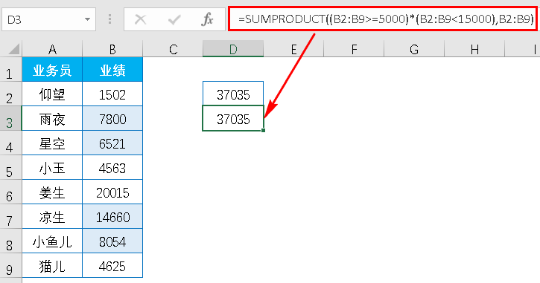Select the cell containing 小玉
Viewport: 540px width, 283px height.
pyautogui.click(x=52, y=167)
